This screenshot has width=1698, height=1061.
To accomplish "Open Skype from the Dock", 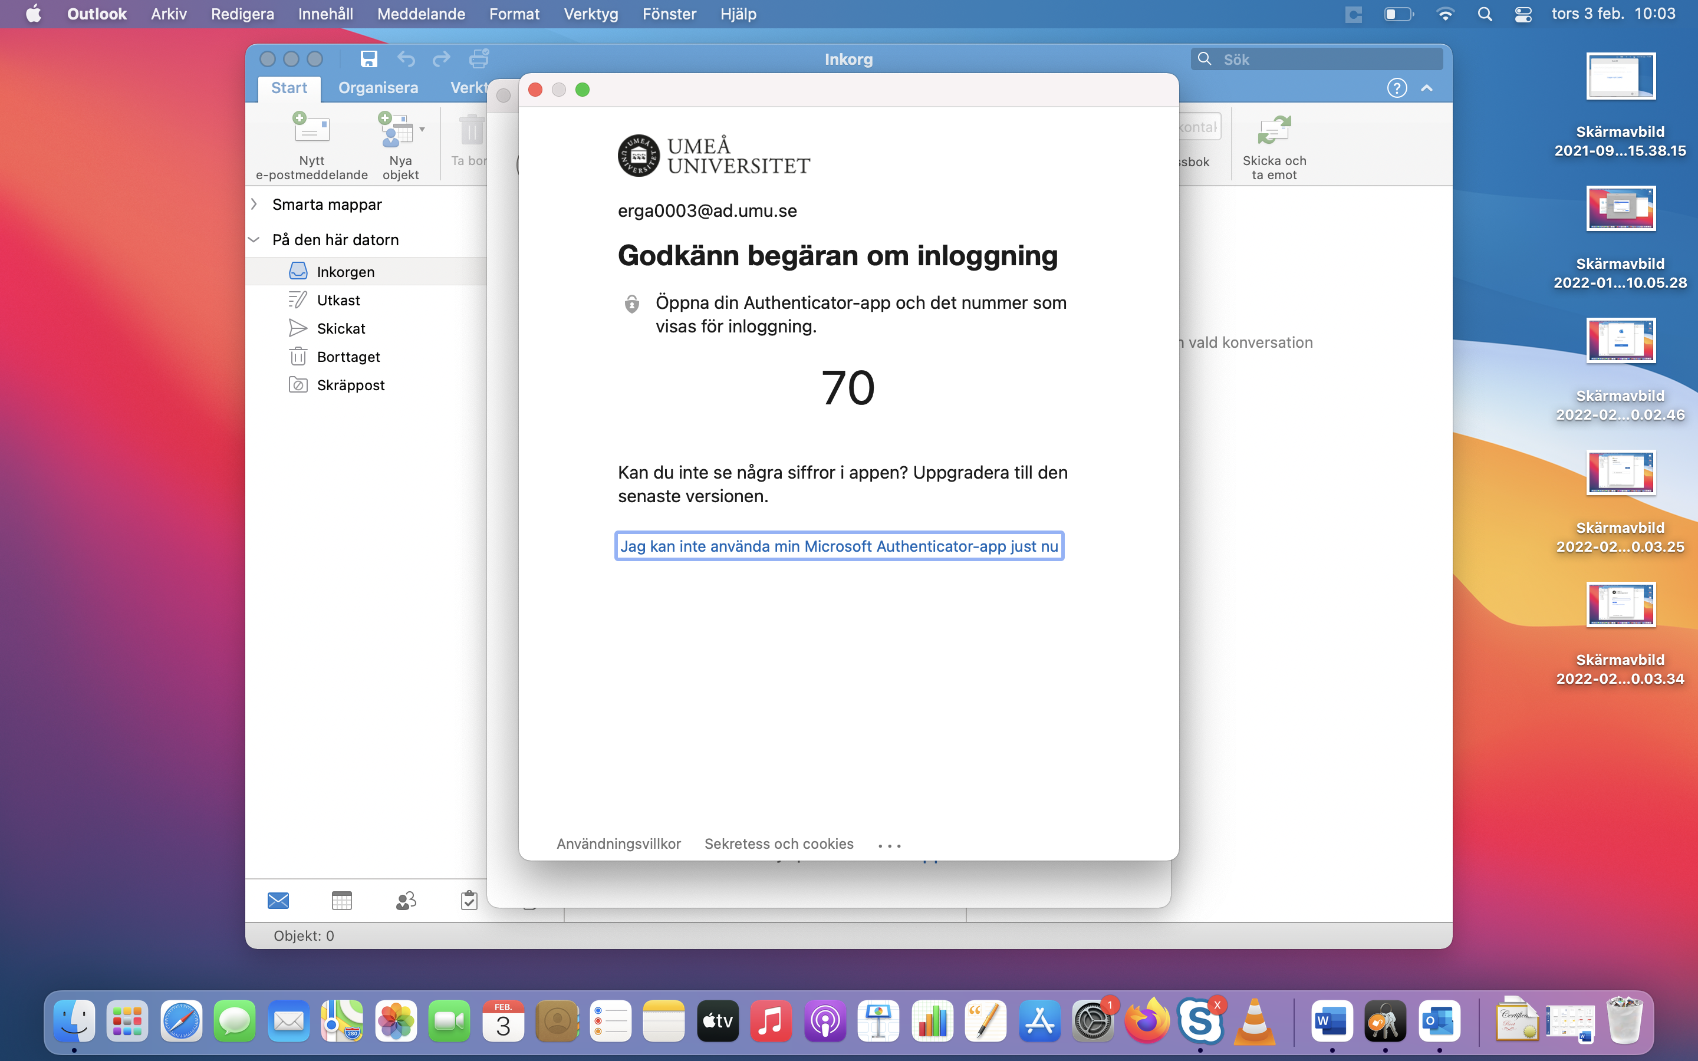I will point(1200,1021).
